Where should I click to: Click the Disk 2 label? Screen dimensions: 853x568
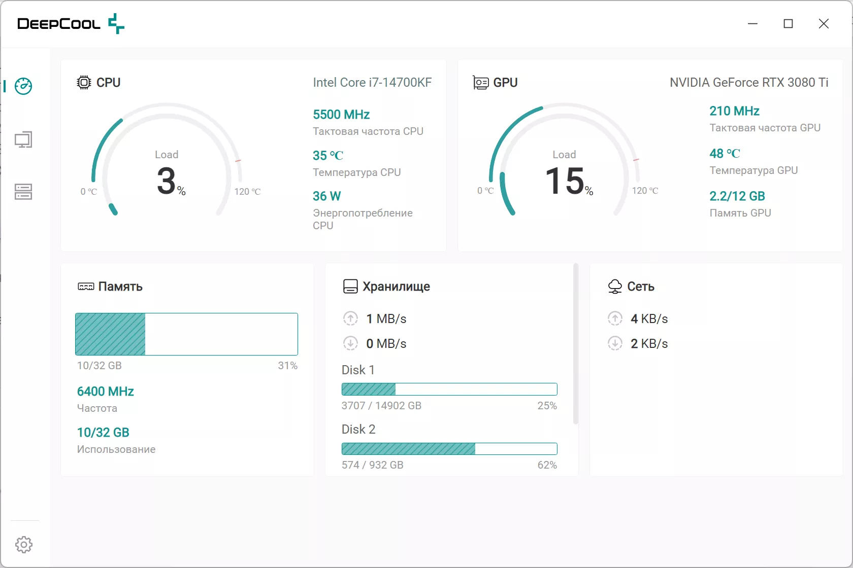[358, 430]
